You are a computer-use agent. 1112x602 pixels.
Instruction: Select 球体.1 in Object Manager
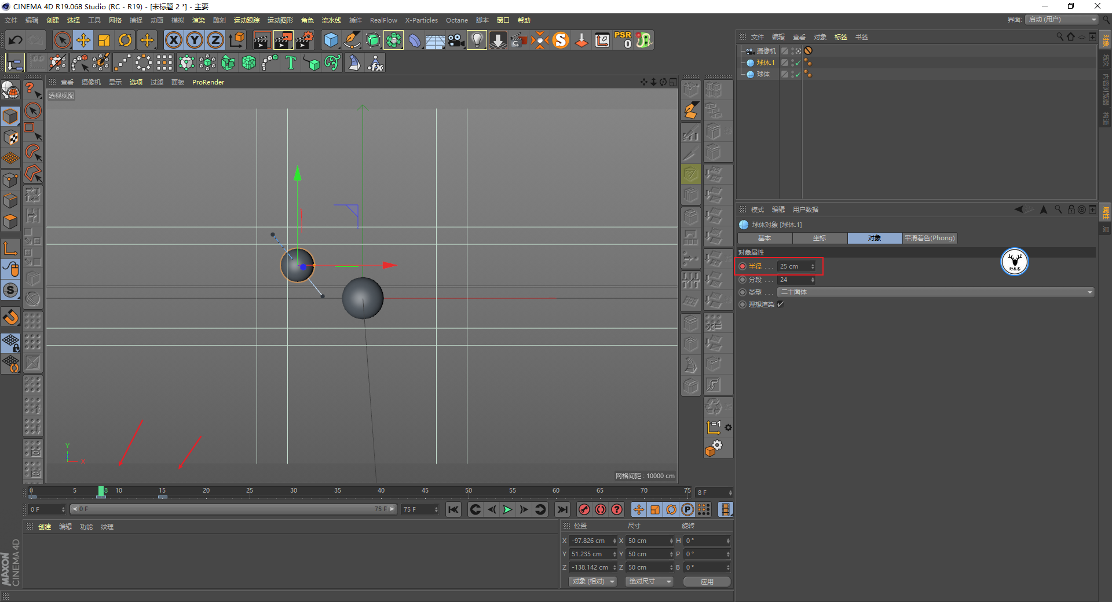pyautogui.click(x=765, y=63)
